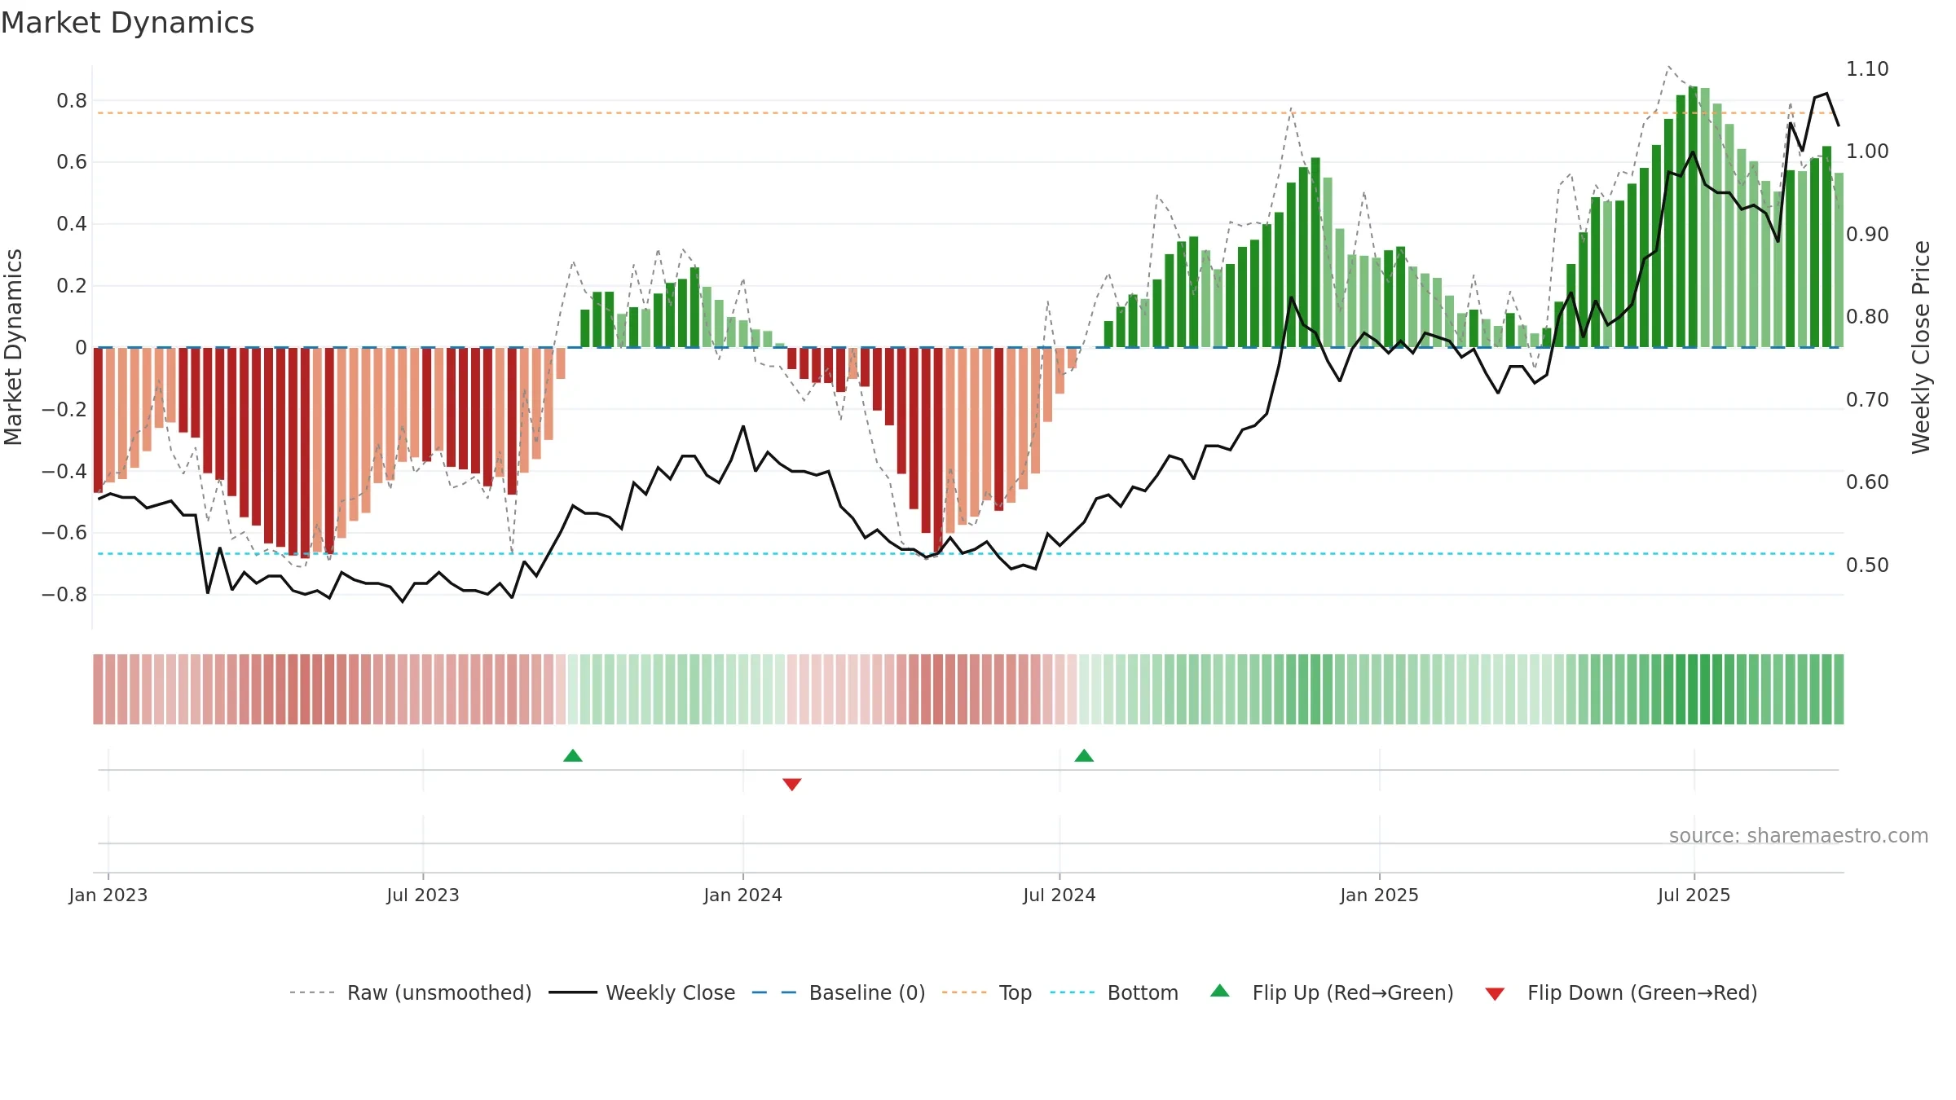
Task: Toggle the Raw (unsmoothed) legend entry
Action: [x=411, y=992]
